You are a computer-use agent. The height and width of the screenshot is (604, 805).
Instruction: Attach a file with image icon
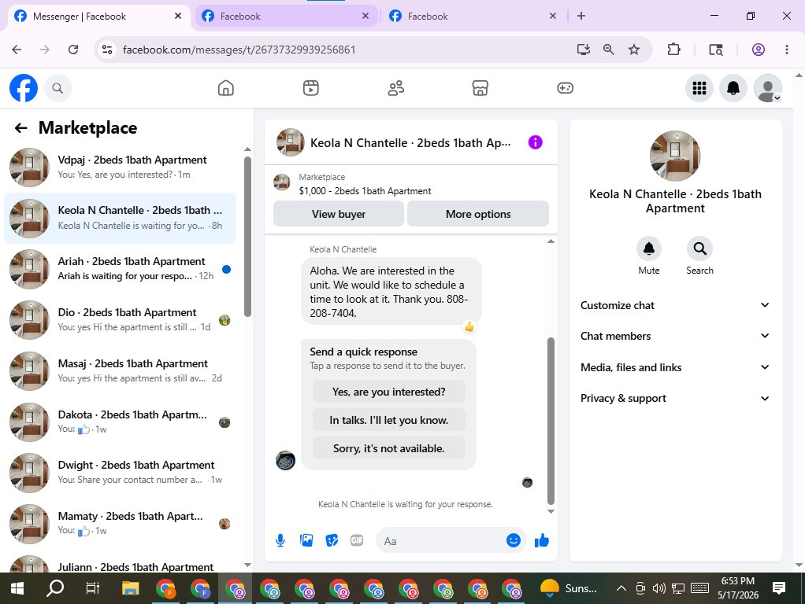point(306,540)
